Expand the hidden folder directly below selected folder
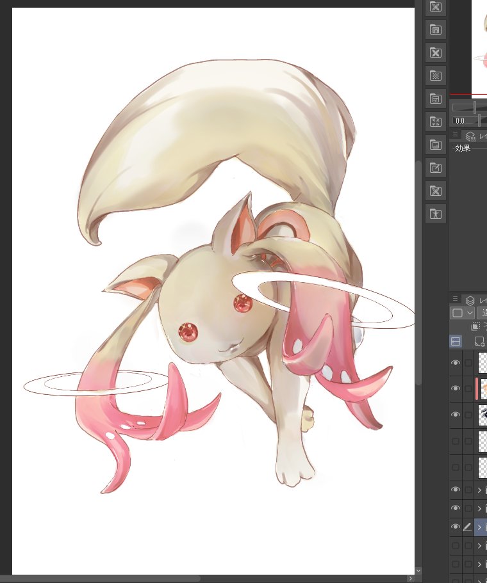Viewport: 487px width, 583px height. point(479,546)
